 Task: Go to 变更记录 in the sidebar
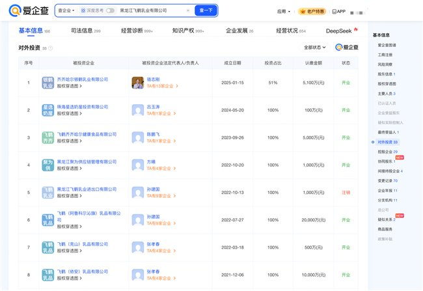[387, 180]
